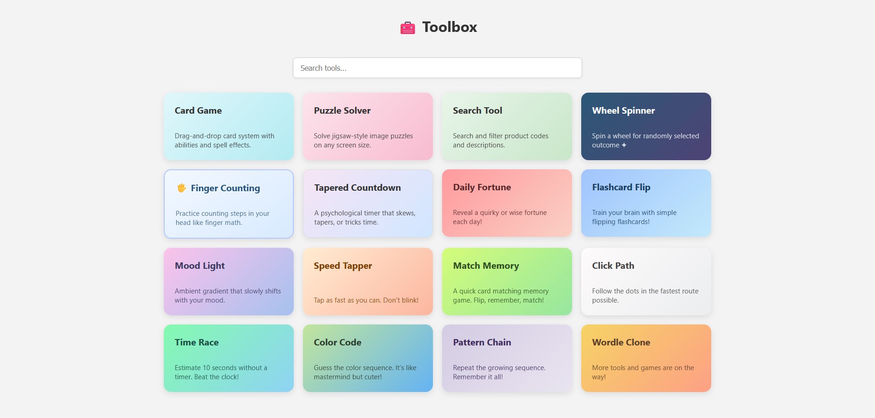Open Color Code guessing game
The width and height of the screenshot is (875, 418).
coord(368,358)
